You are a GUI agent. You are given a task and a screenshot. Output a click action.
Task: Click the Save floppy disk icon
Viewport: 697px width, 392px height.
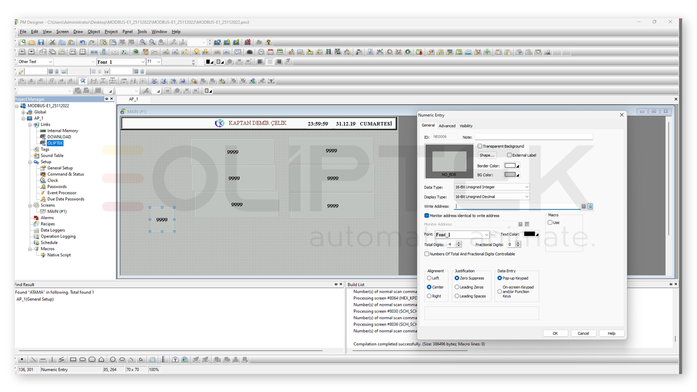(x=41, y=42)
